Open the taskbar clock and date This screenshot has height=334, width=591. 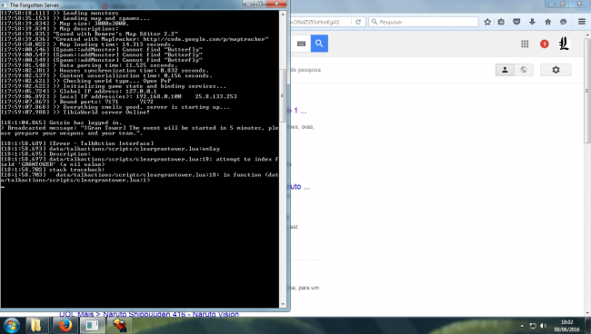[x=566, y=326]
